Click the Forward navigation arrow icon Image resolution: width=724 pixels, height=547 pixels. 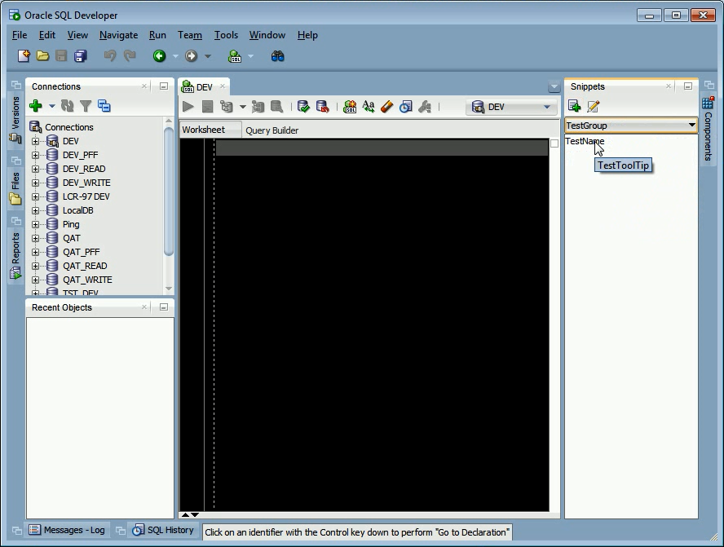tap(191, 56)
